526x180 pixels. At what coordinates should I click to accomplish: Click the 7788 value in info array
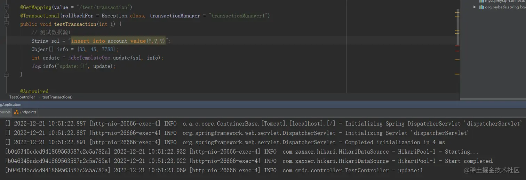pos(108,49)
